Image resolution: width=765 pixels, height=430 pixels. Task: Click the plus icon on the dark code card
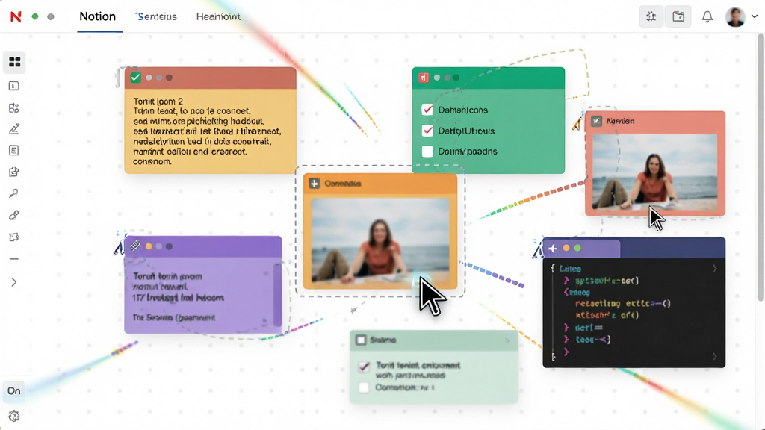tap(552, 249)
